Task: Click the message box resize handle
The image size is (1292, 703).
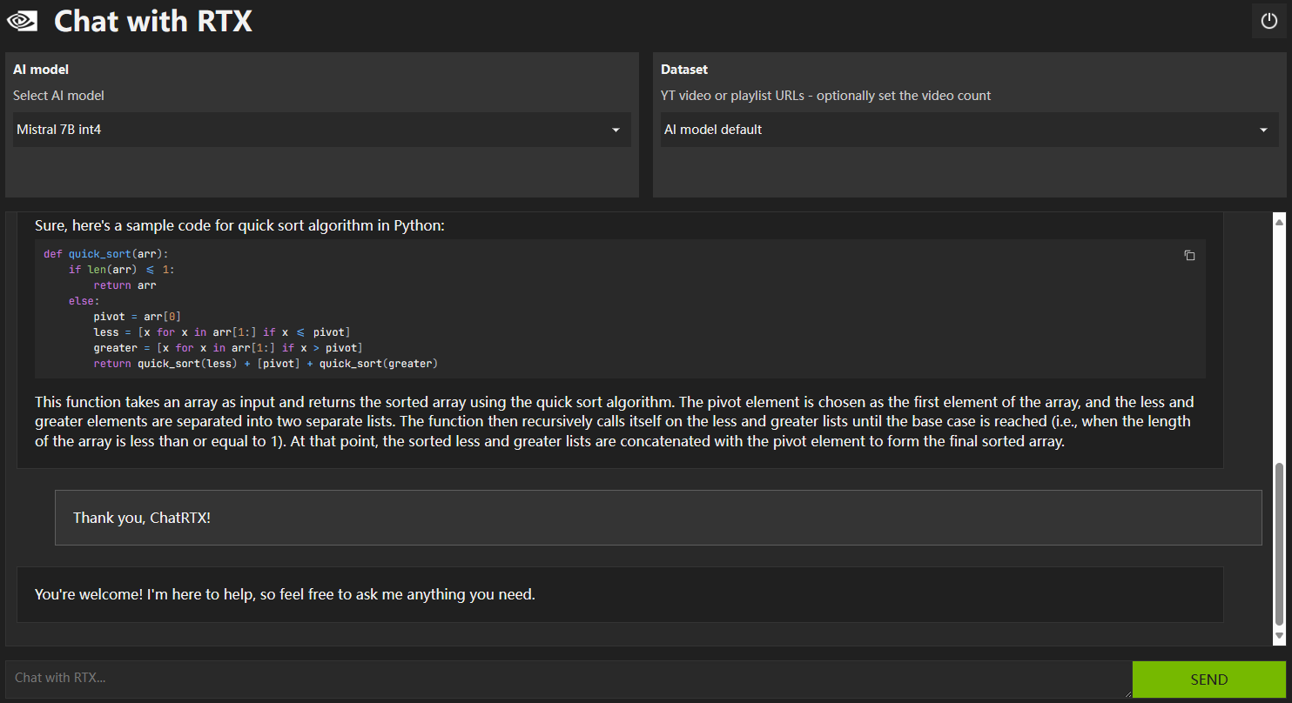Action: (1127, 693)
